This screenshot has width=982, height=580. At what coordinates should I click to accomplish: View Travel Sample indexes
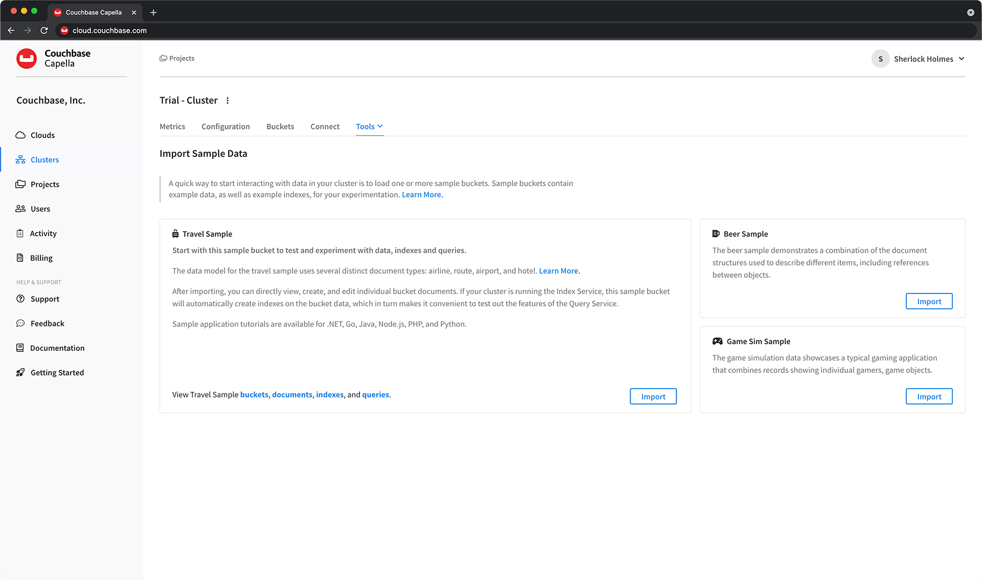pos(329,394)
